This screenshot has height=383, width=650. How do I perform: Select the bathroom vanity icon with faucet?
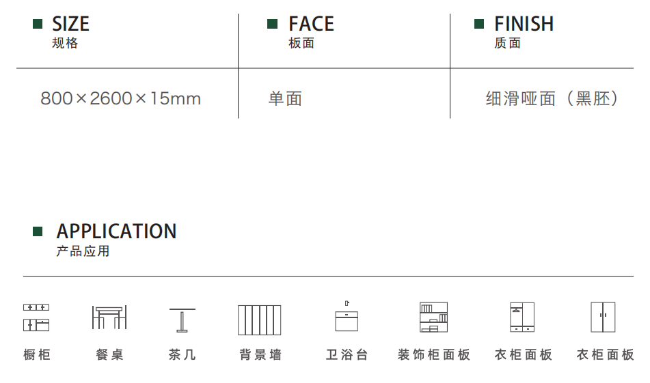[347, 316]
